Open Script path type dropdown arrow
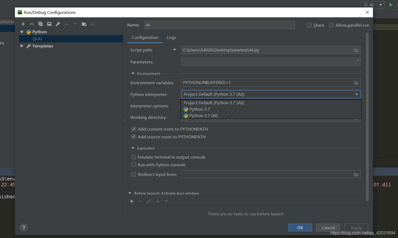Image resolution: width=398 pixels, height=238 pixels. [175, 50]
